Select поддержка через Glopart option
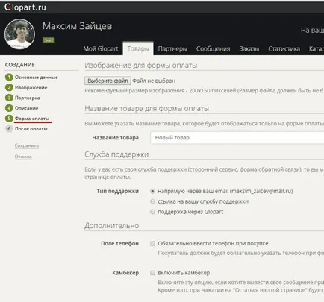The height and width of the screenshot is (302, 324). tap(152, 212)
